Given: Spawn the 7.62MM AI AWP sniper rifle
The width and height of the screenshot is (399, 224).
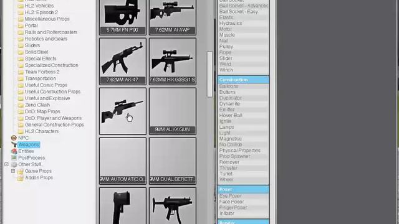Looking at the screenshot, I should [173, 17].
